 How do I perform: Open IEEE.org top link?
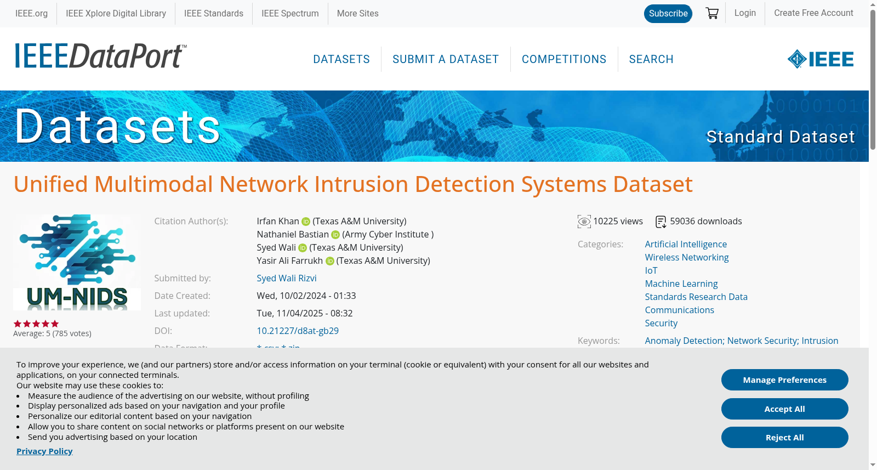(x=31, y=13)
